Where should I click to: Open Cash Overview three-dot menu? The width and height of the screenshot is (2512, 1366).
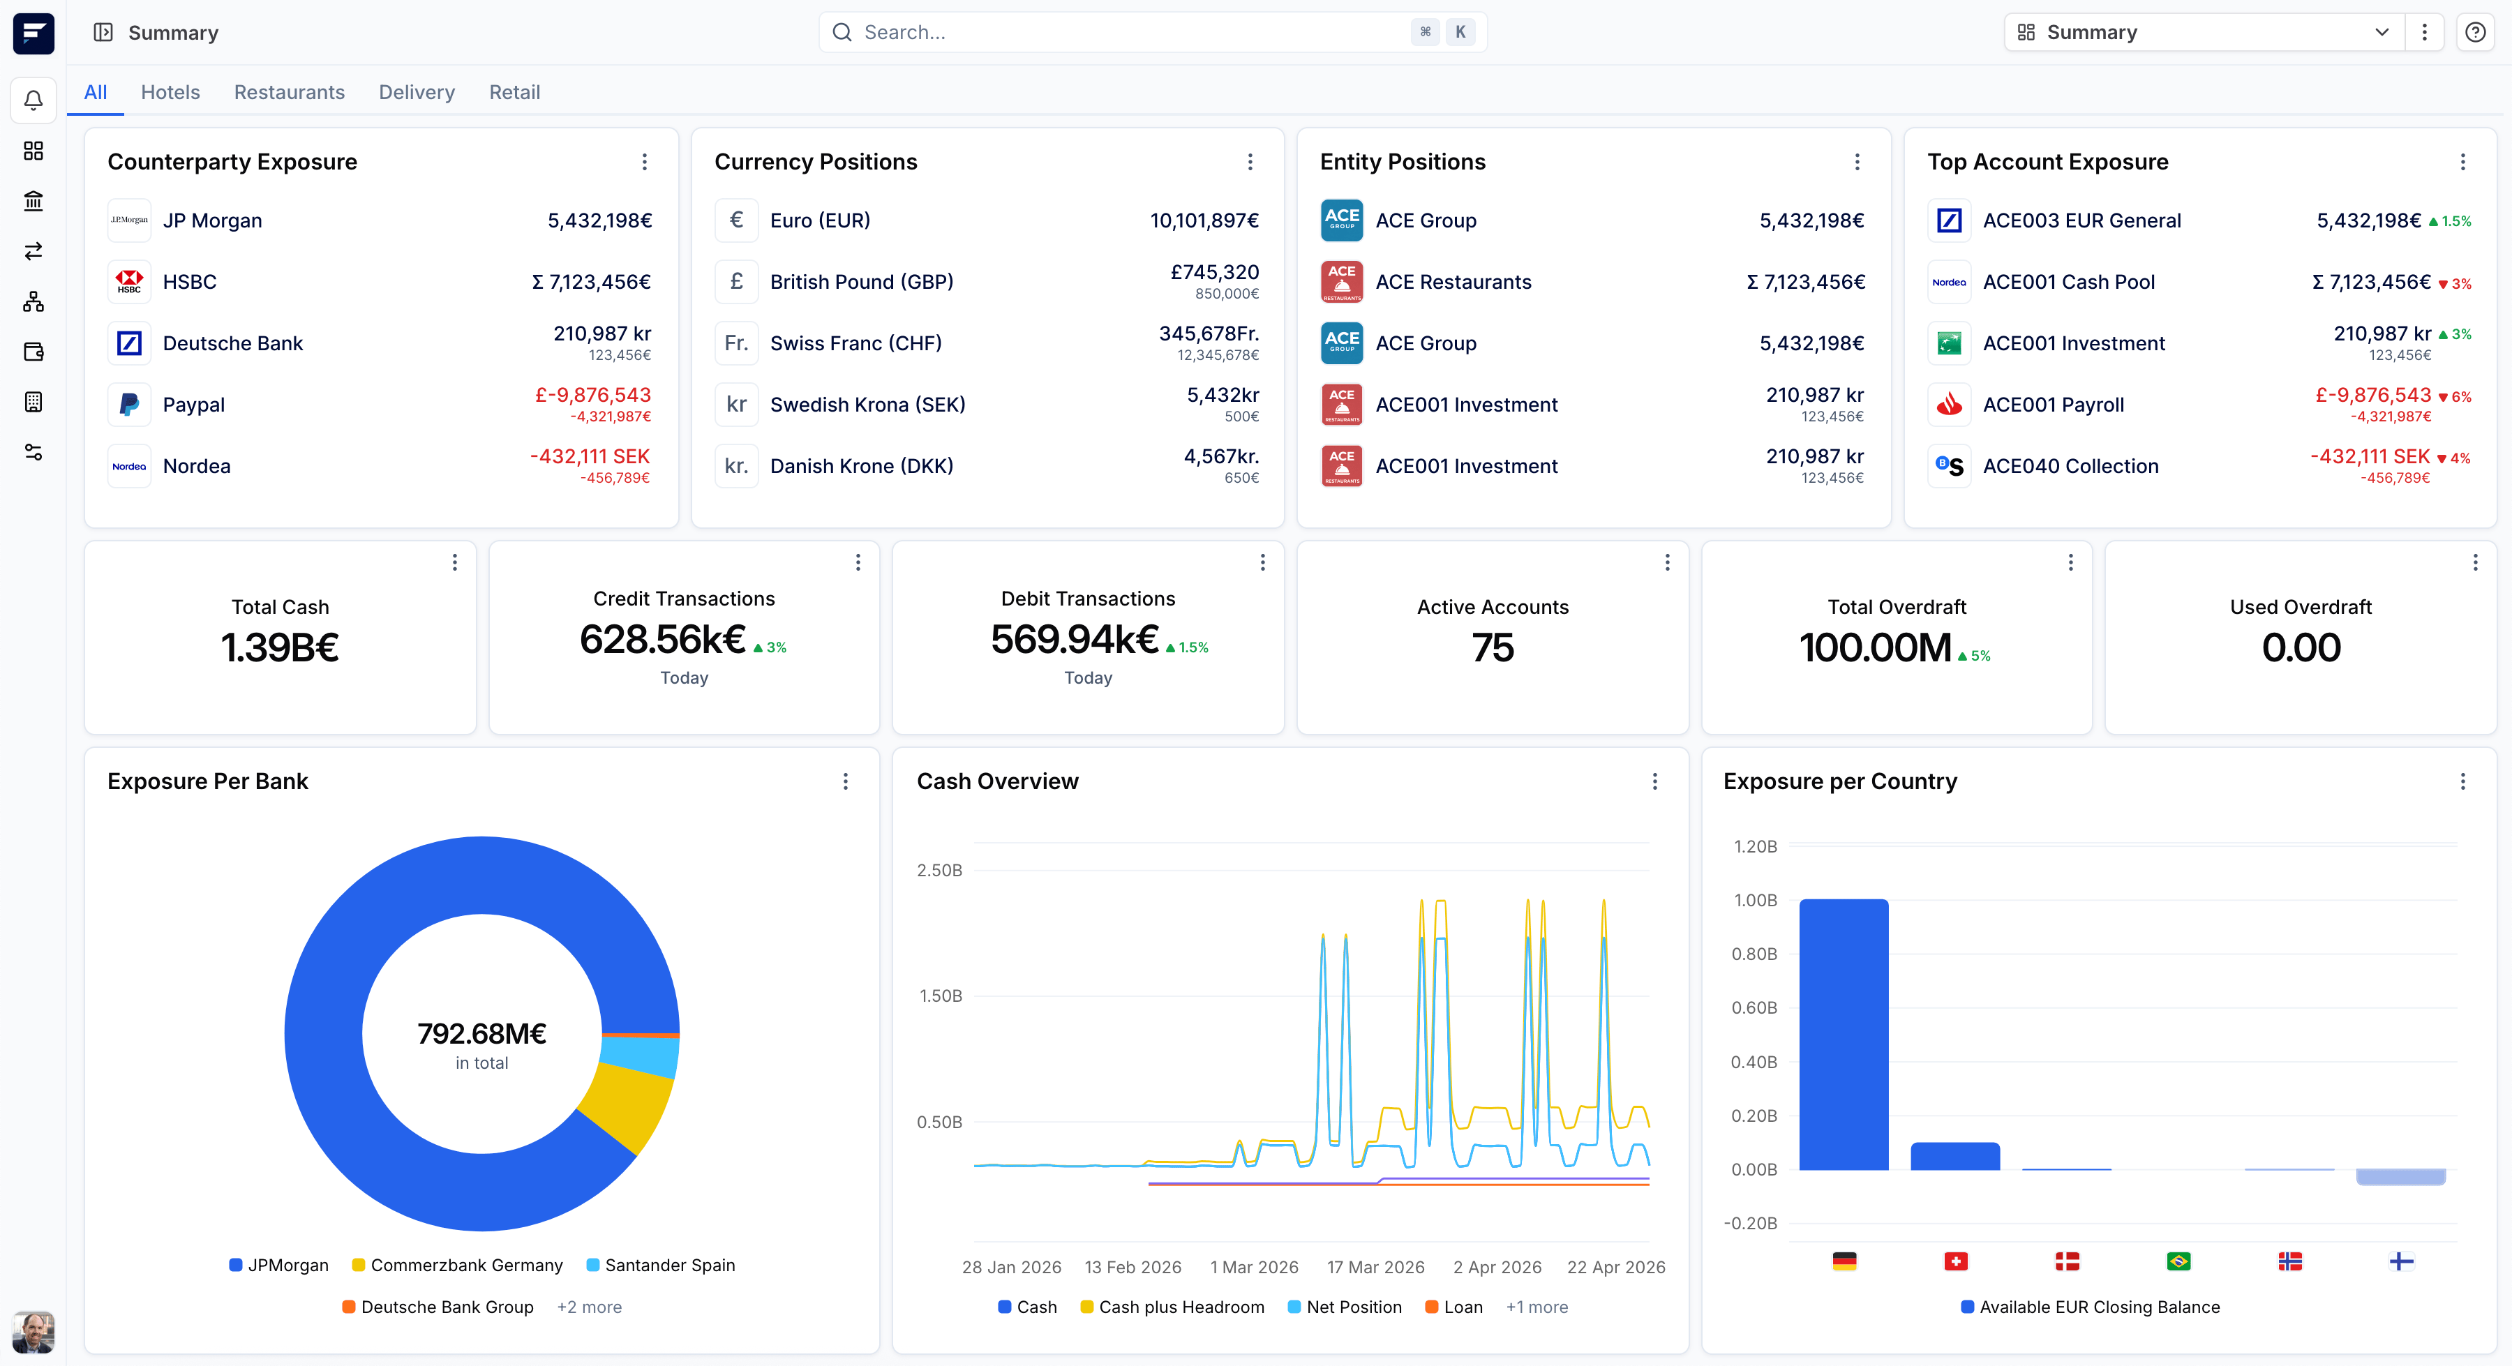coord(1655,781)
